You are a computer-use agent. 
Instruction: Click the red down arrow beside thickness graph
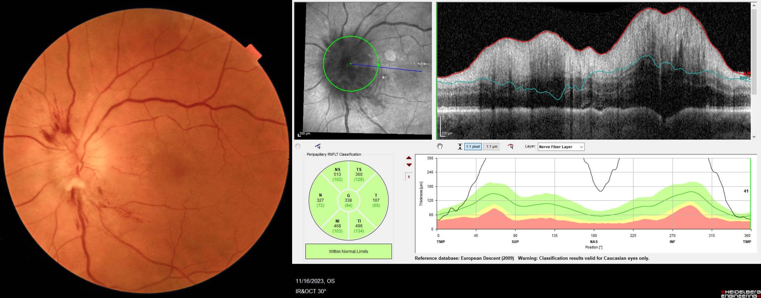coord(409,165)
